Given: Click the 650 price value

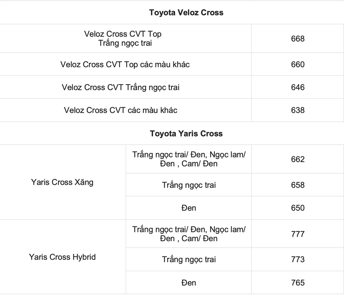Looking at the screenshot, I should pyautogui.click(x=298, y=208).
